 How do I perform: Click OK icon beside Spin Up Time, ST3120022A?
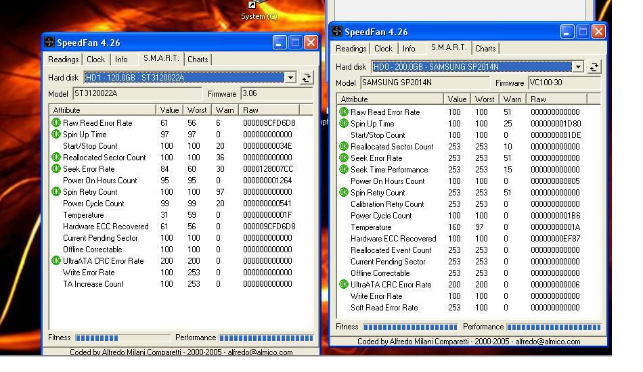pos(56,134)
